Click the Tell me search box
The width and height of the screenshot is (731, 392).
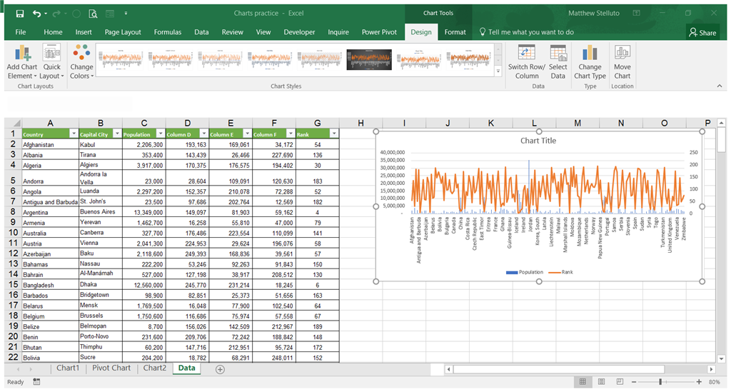tap(530, 32)
